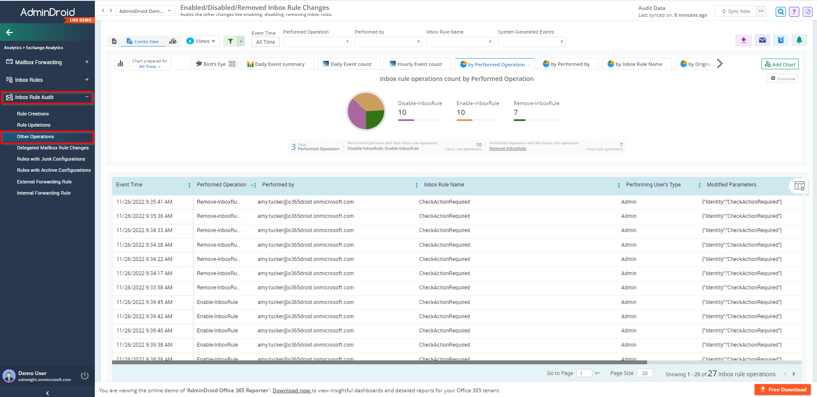Click the envelope email report icon
The height and width of the screenshot is (397, 817).
[762, 40]
